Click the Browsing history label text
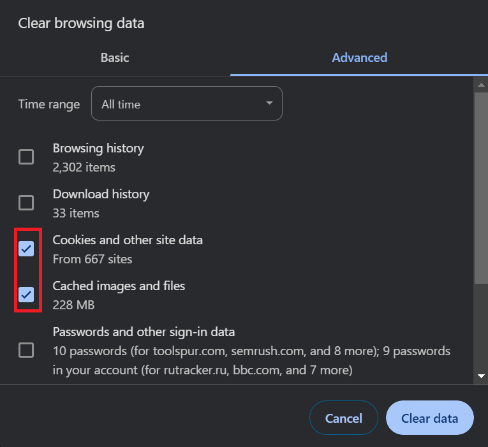 coord(98,149)
